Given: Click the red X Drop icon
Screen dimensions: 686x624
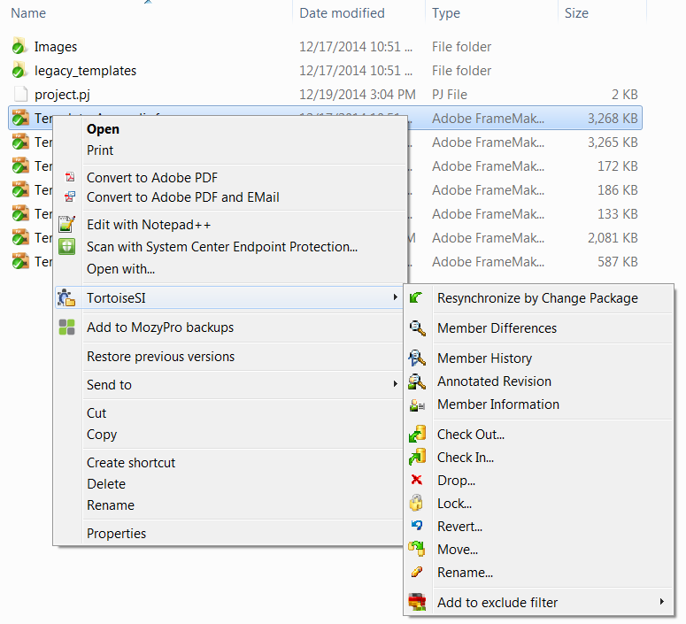Looking at the screenshot, I should (x=416, y=481).
